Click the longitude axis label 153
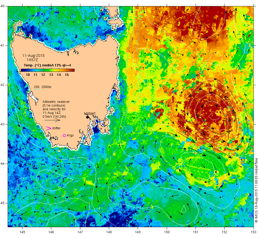 click(253, 232)
